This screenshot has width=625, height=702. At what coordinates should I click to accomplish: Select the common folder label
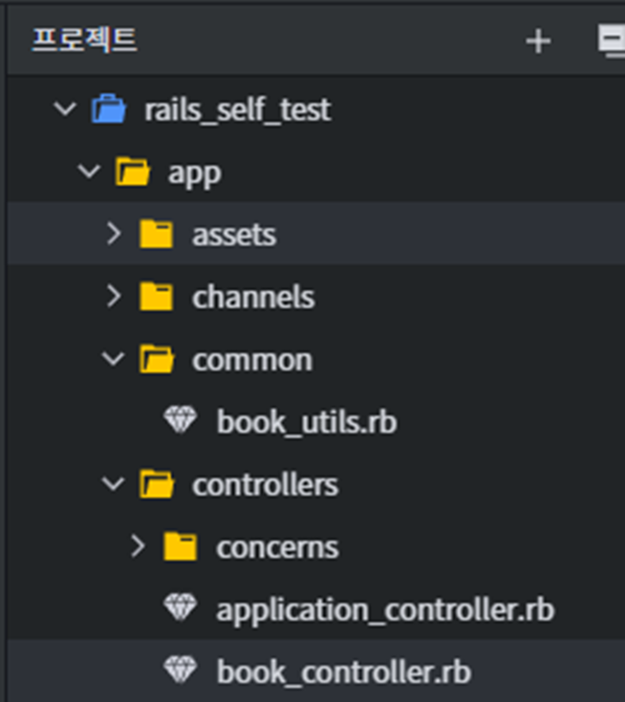click(252, 361)
